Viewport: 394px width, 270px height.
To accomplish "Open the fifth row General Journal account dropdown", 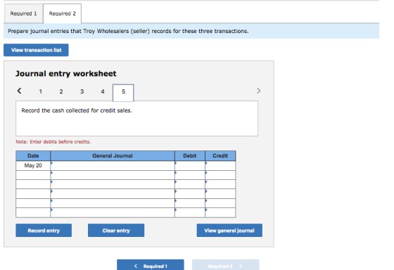I will click(x=113, y=203).
